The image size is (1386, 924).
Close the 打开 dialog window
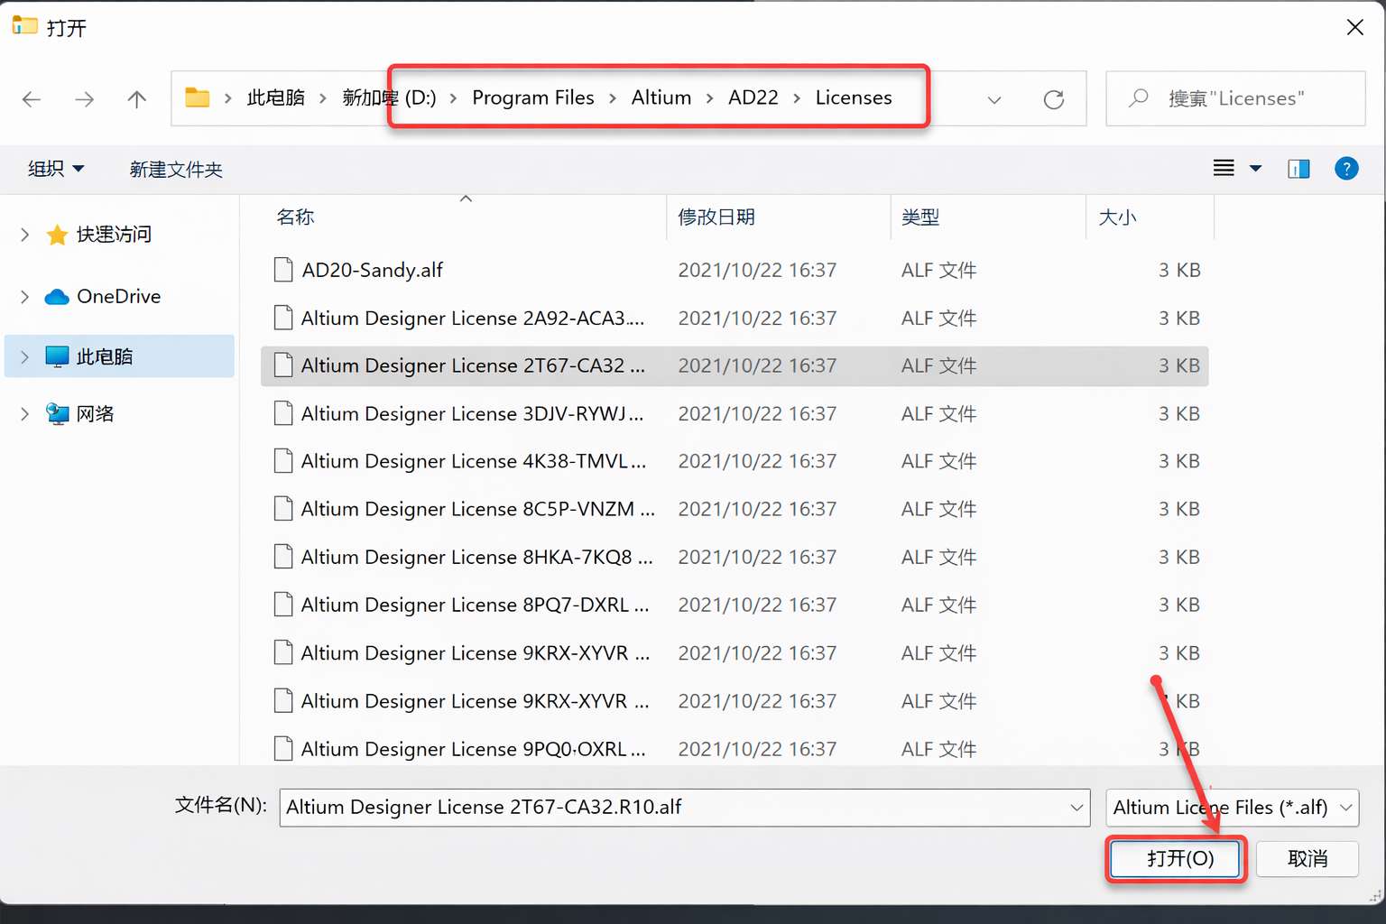point(1354,27)
